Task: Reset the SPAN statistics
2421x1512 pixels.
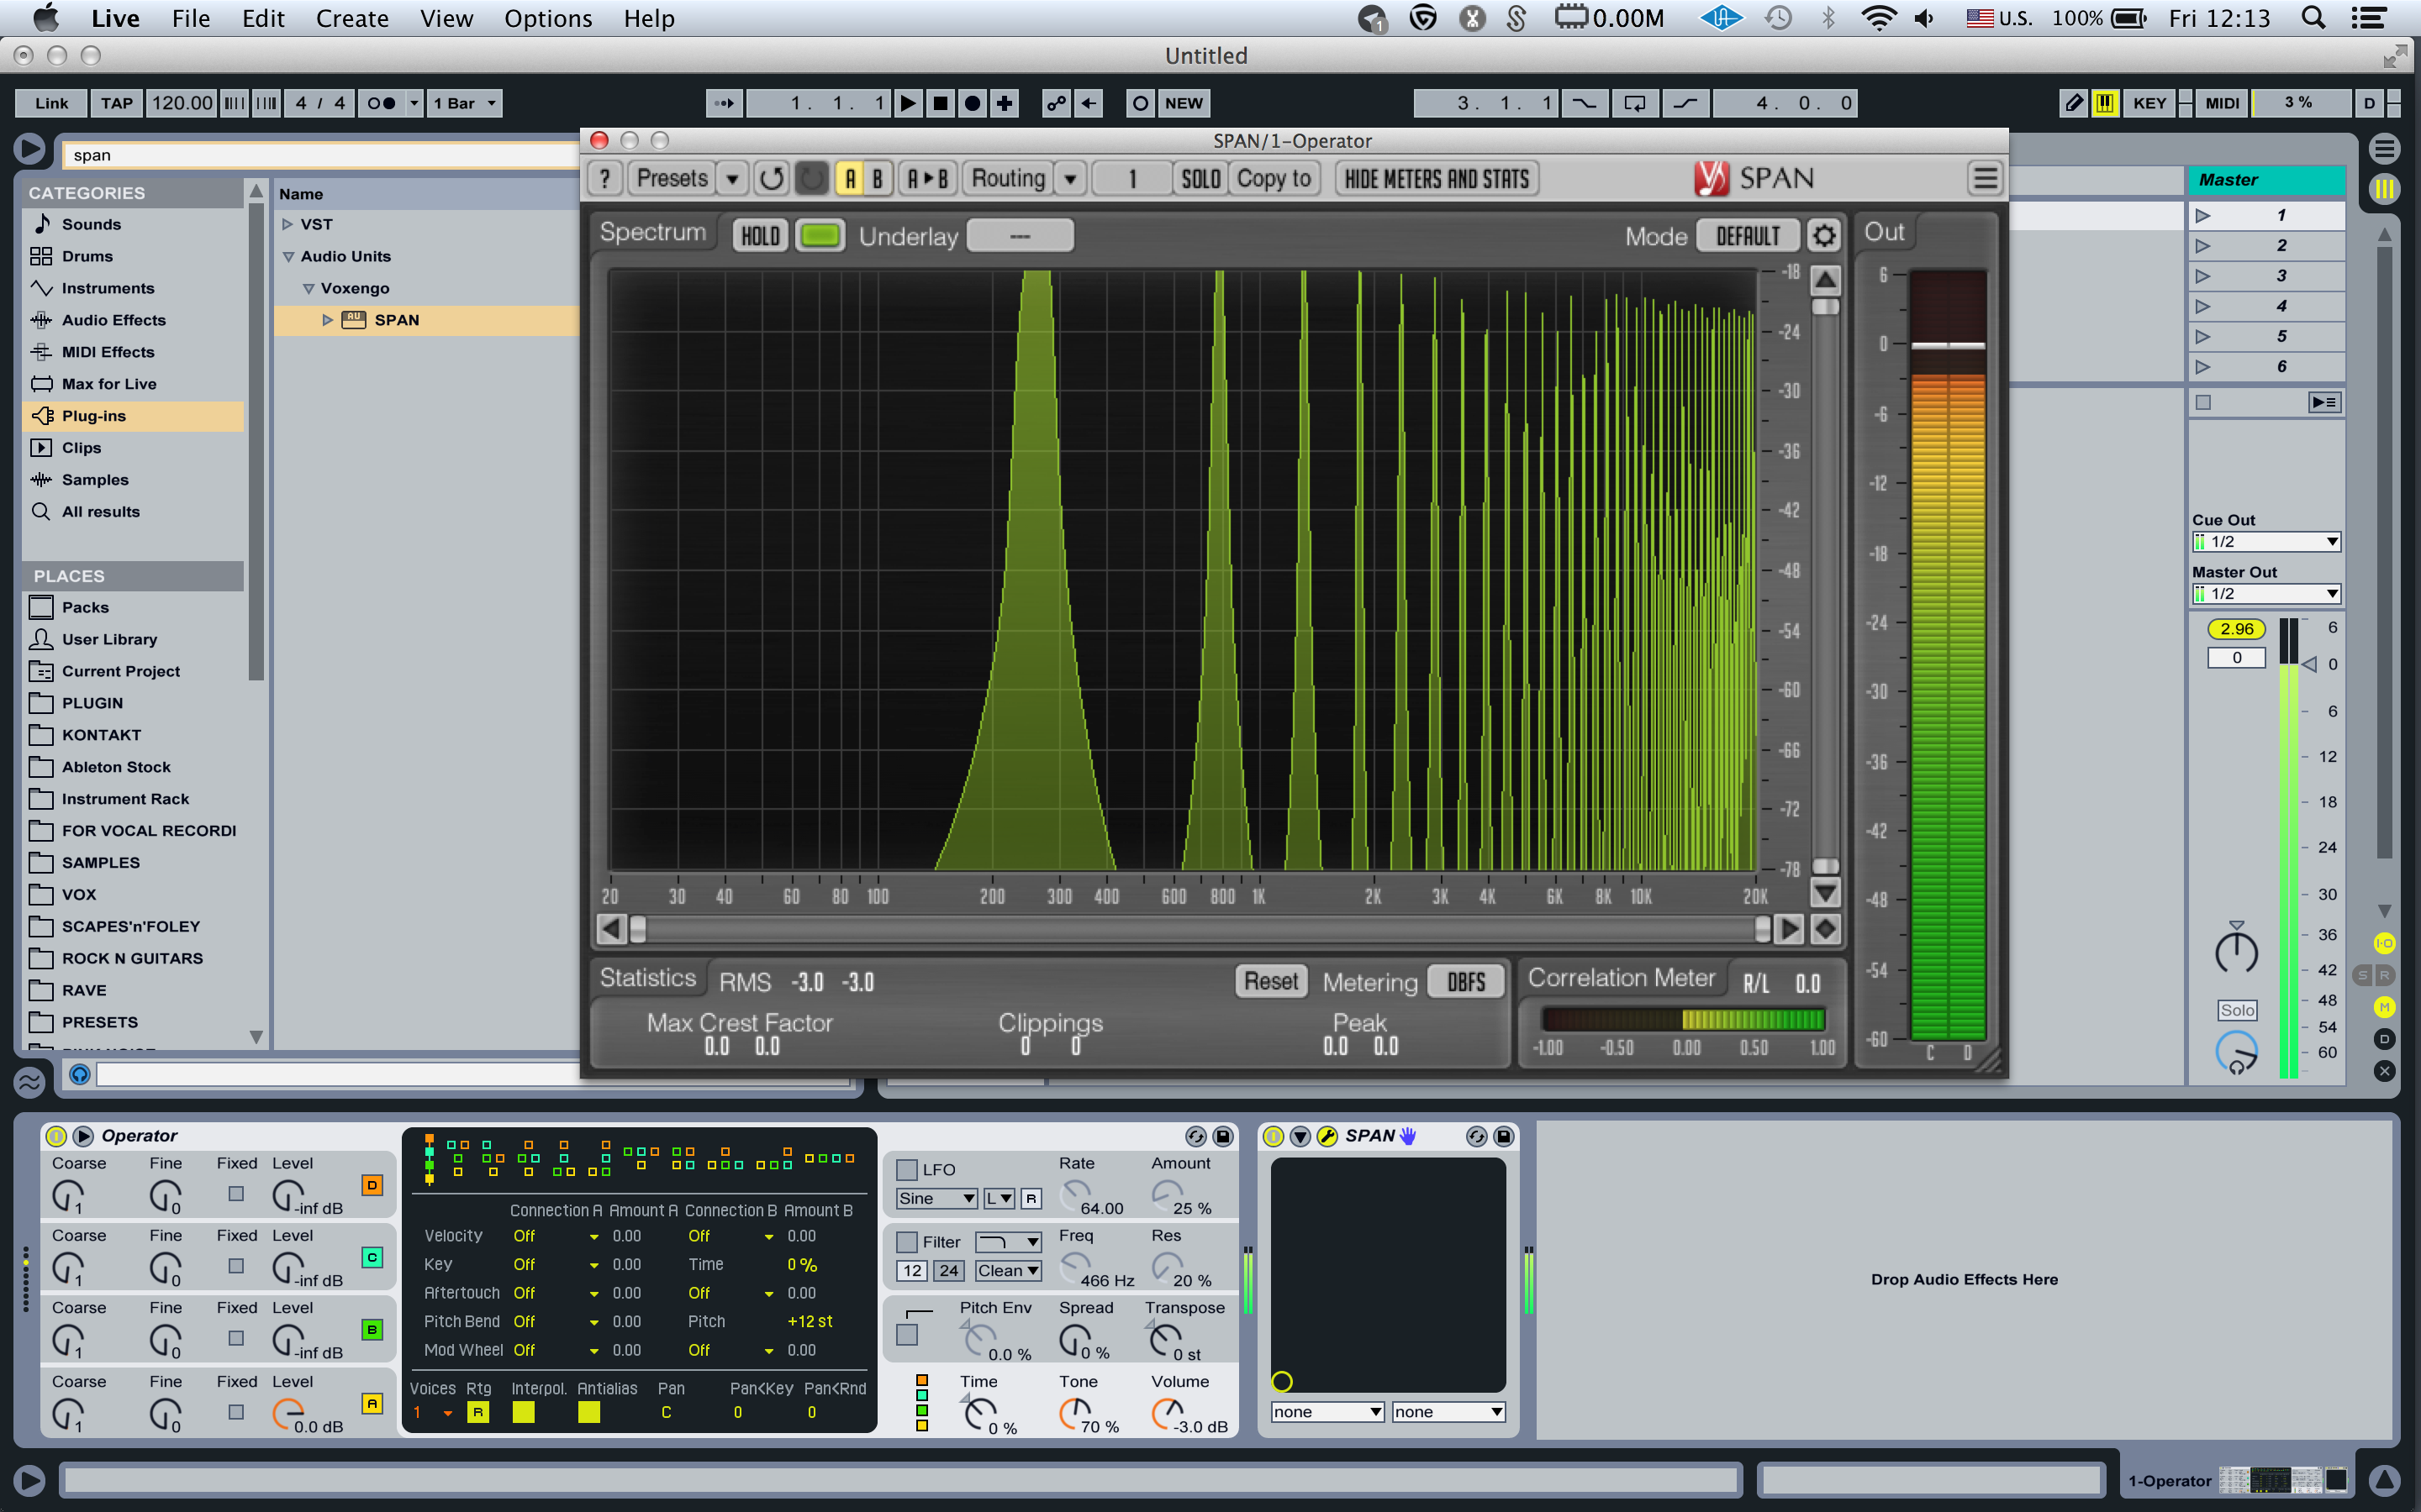Action: coord(1270,981)
